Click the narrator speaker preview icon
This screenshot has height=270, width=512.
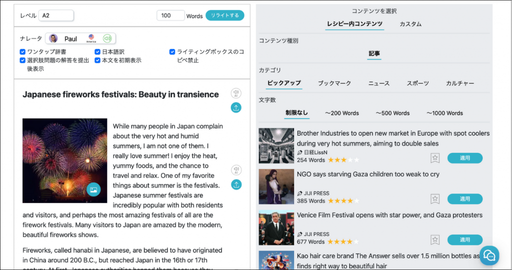pyautogui.click(x=107, y=38)
